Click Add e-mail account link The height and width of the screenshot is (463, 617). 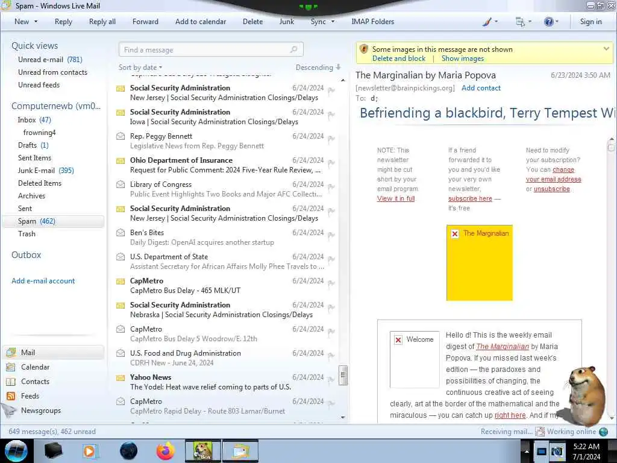43,281
